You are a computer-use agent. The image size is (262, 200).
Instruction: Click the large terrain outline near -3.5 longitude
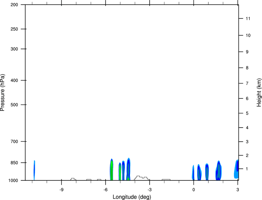point(141,178)
